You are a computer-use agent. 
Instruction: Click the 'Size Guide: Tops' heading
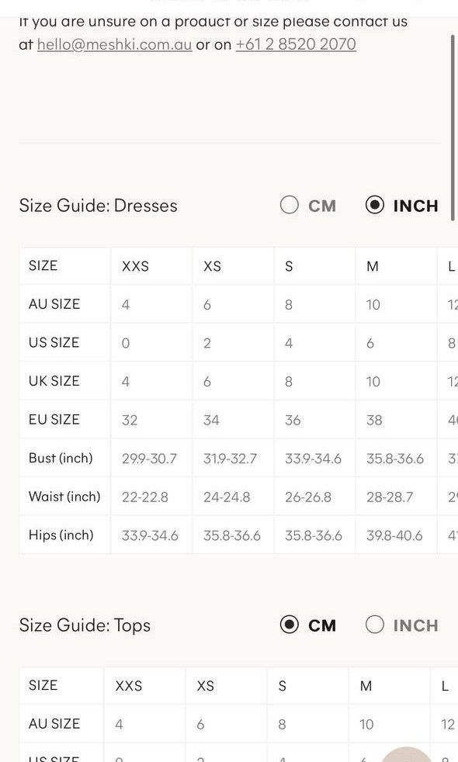click(x=85, y=625)
